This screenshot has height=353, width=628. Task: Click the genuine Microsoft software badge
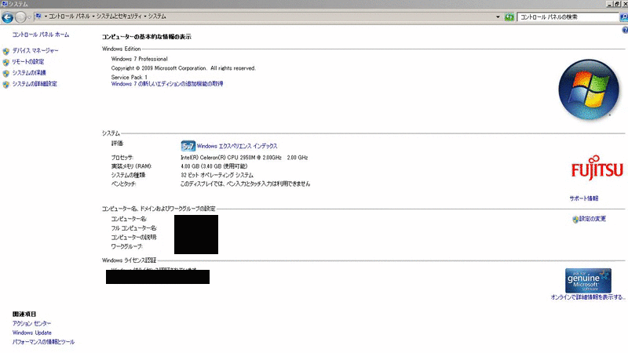[x=588, y=281]
